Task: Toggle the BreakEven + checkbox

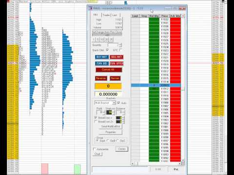Action: click(96, 118)
